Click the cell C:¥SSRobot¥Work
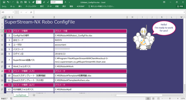 point(90,66)
